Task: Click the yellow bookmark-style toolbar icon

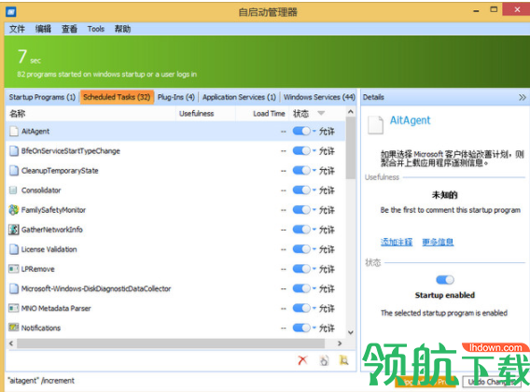Action: click(343, 360)
